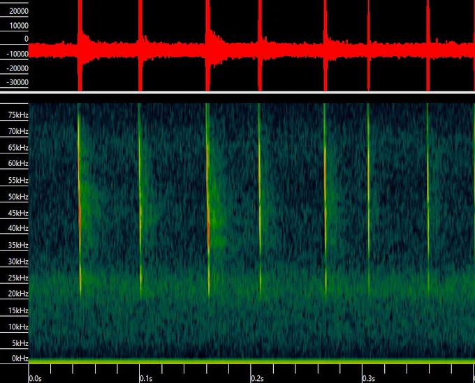Click the 45kHz frequency axis label
The width and height of the screenshot is (475, 383).
pyautogui.click(x=18, y=213)
